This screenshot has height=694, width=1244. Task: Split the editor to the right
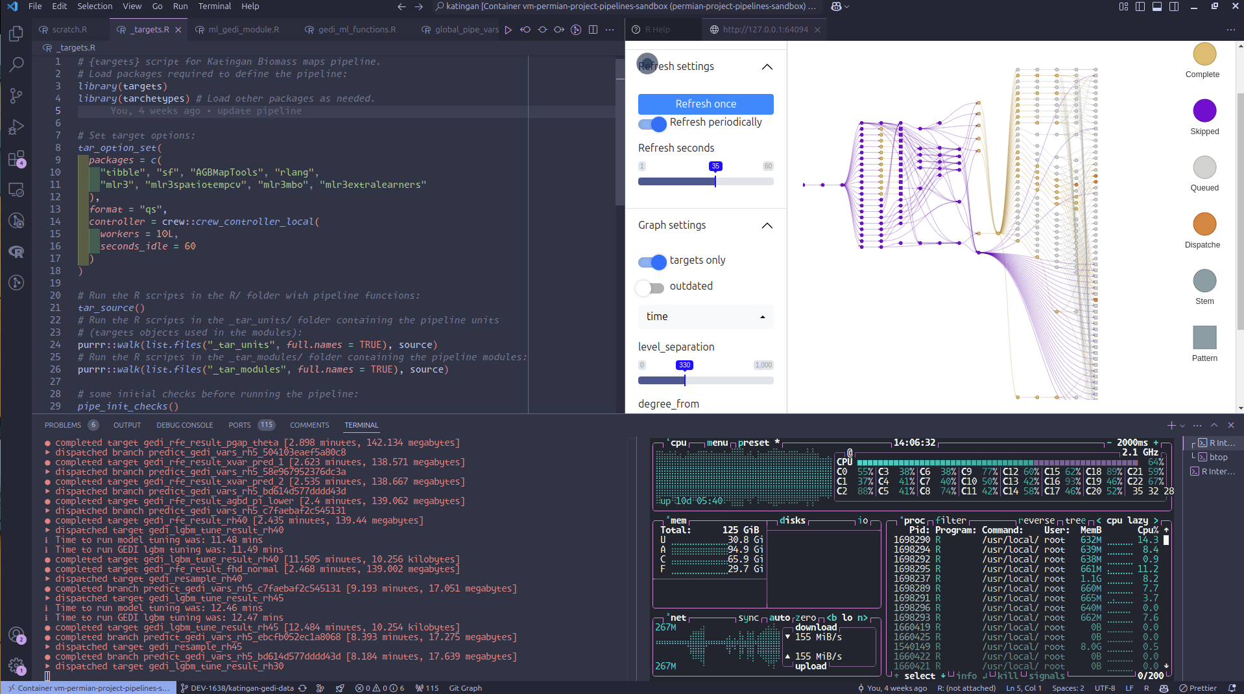pos(593,30)
